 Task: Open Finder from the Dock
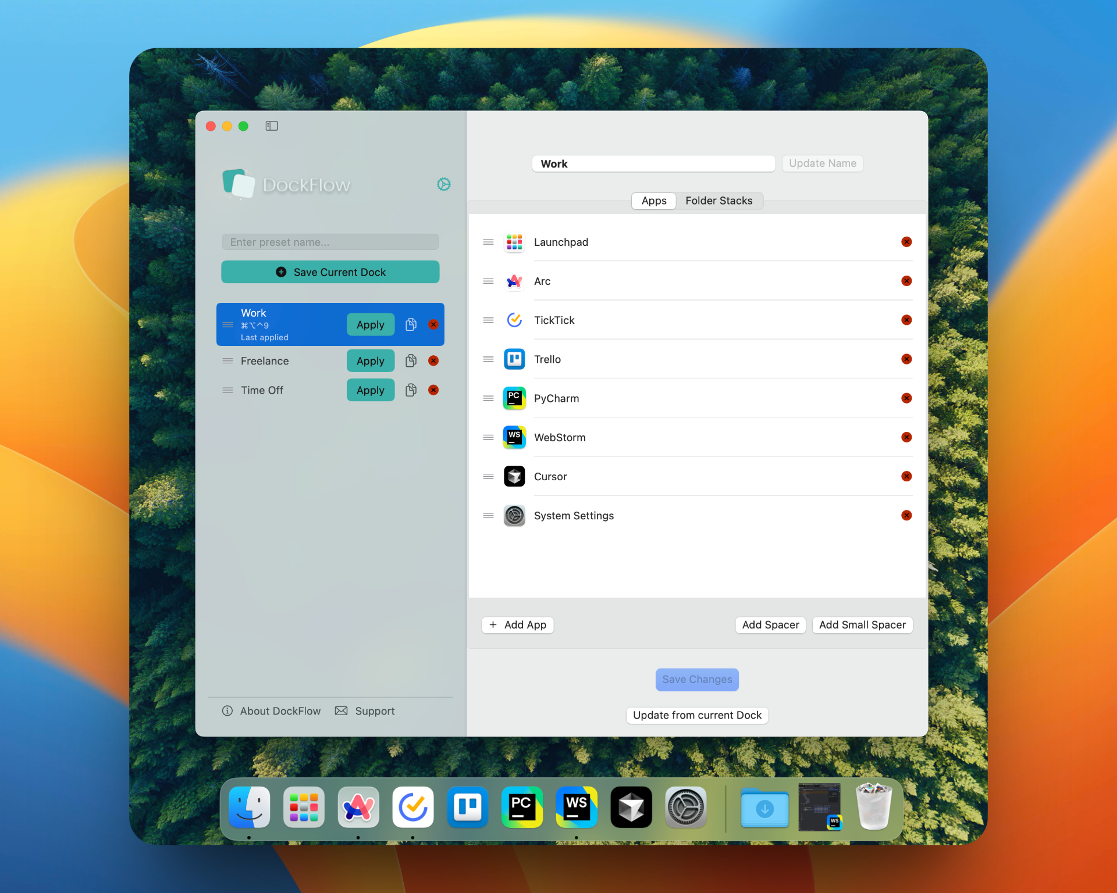(x=250, y=808)
